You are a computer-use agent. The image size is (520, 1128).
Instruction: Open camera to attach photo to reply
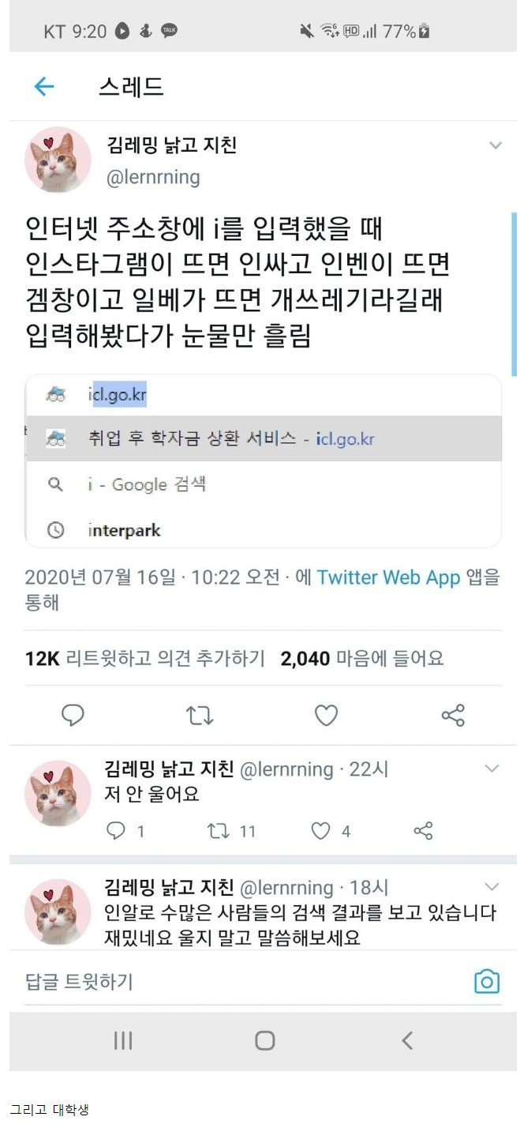[x=487, y=981]
